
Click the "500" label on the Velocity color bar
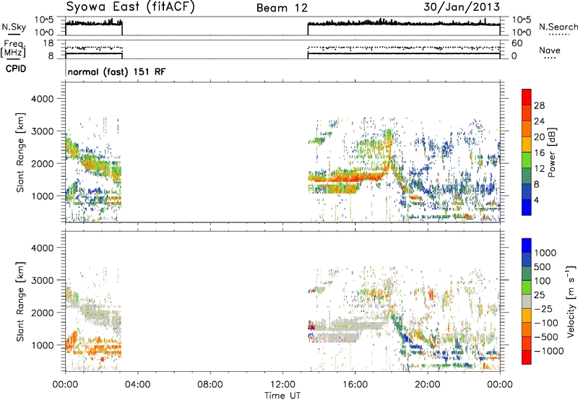[x=543, y=266]
